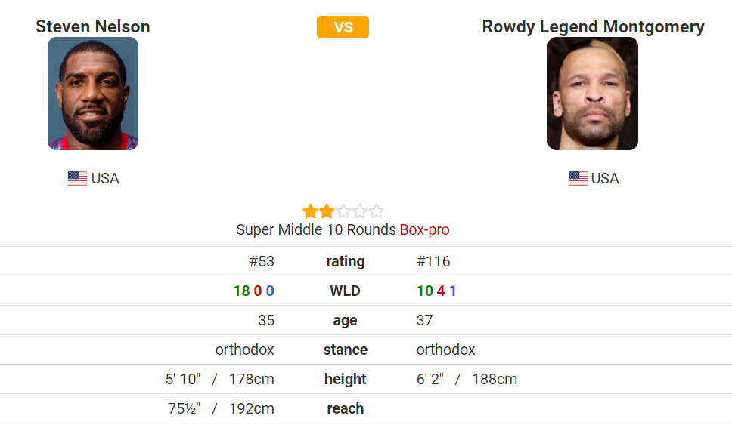Click the USA flag under Steven Nelson

pos(77,178)
